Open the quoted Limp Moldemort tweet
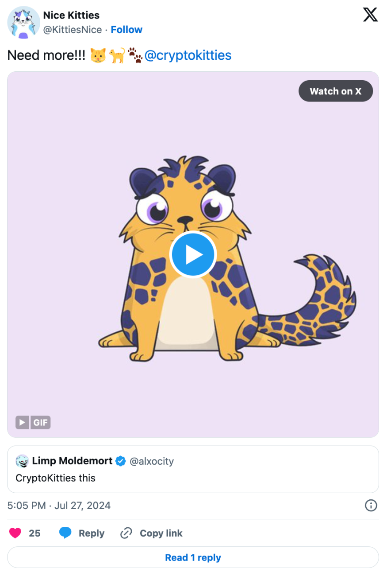The height and width of the screenshot is (576, 387). pyautogui.click(x=193, y=478)
